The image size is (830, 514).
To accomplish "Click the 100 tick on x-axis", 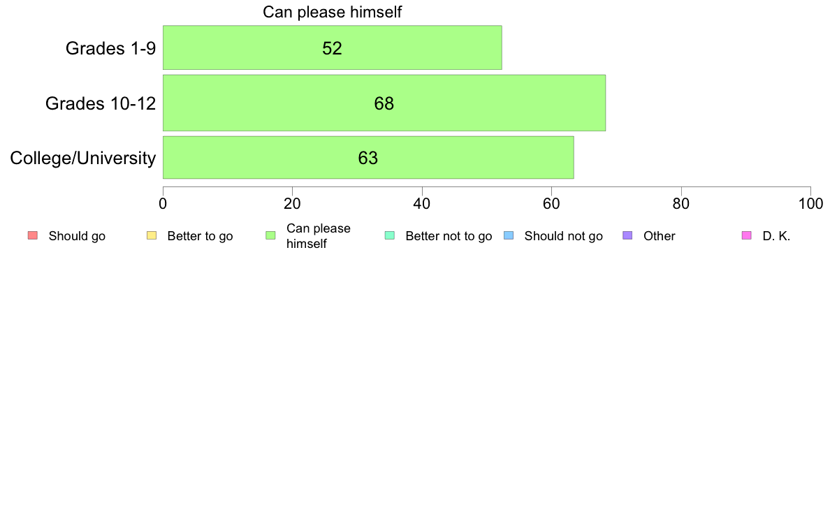I will click(x=811, y=204).
